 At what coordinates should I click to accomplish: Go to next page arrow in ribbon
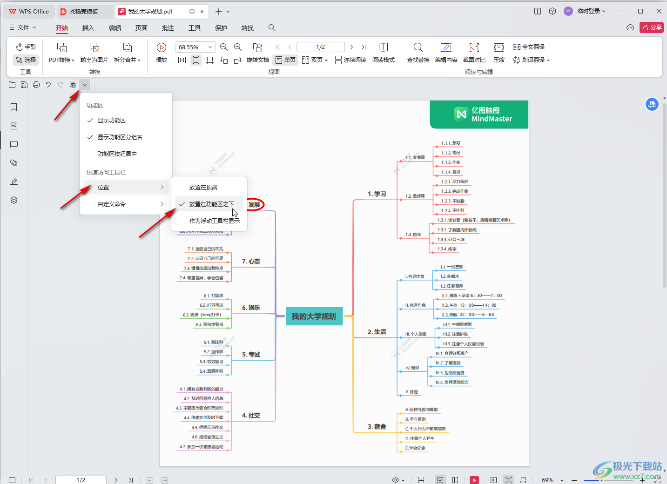click(x=351, y=47)
